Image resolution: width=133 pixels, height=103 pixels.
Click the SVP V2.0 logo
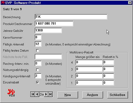[x=11, y=93]
